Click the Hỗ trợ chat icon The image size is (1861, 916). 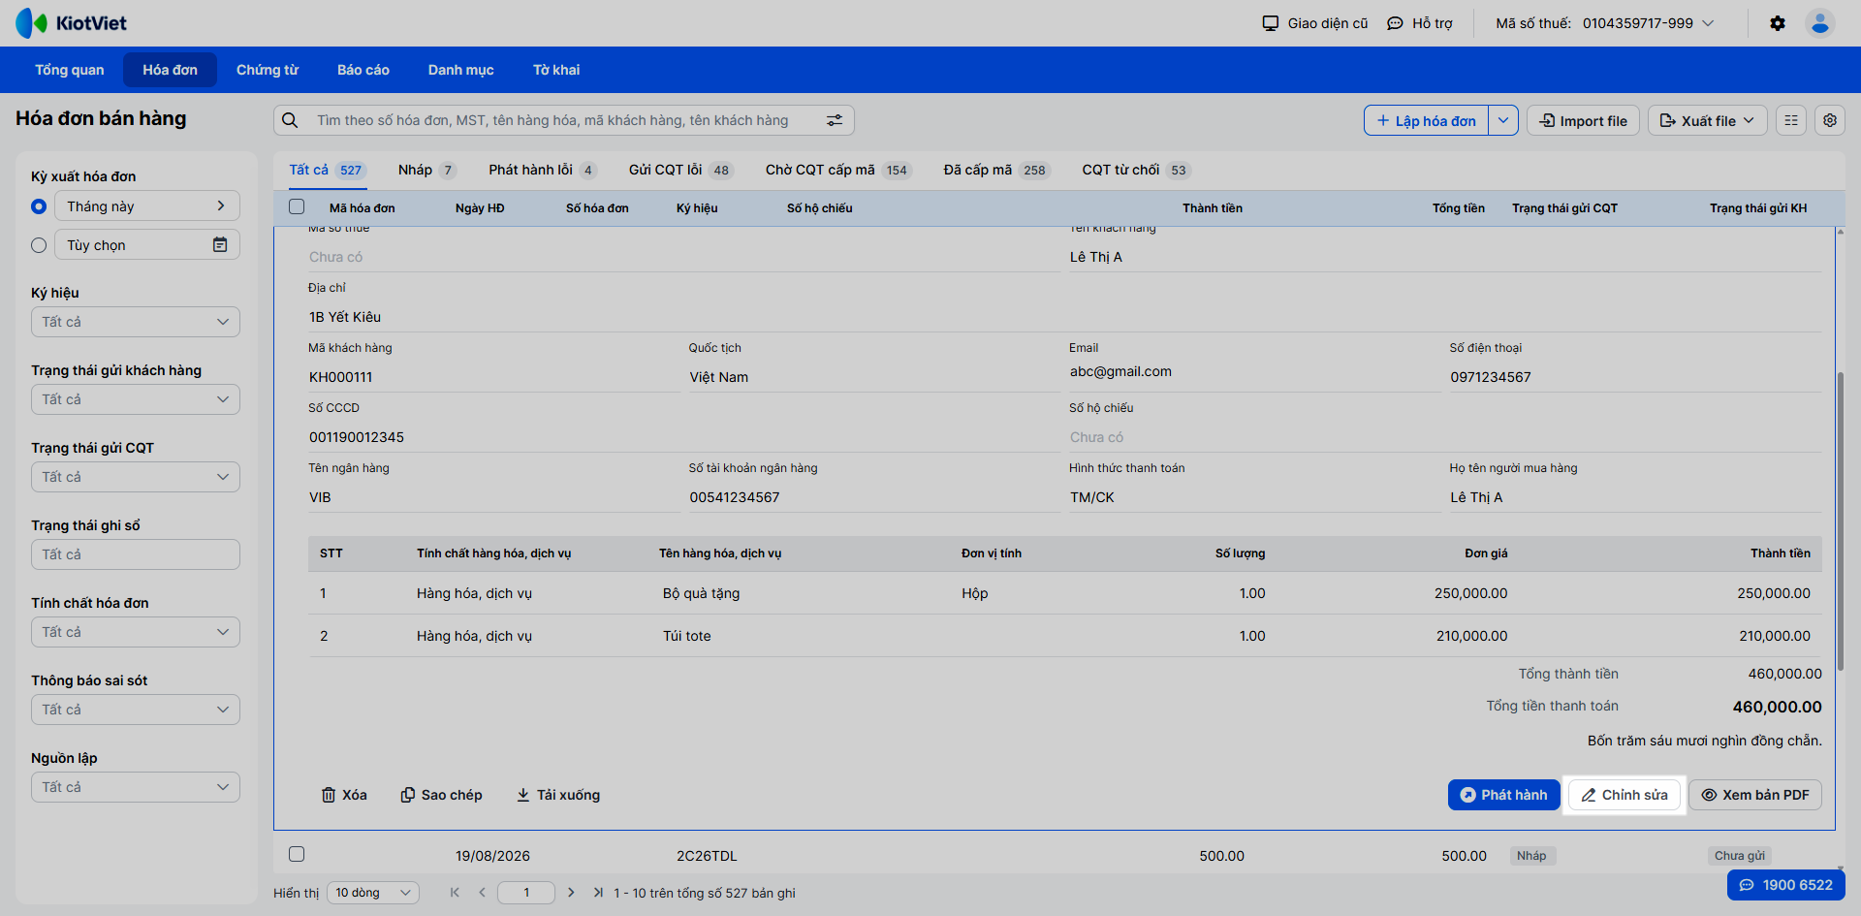point(1395,23)
